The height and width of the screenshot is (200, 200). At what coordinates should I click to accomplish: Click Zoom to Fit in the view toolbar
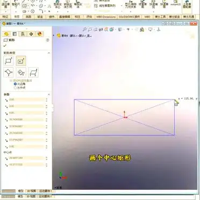84,30
